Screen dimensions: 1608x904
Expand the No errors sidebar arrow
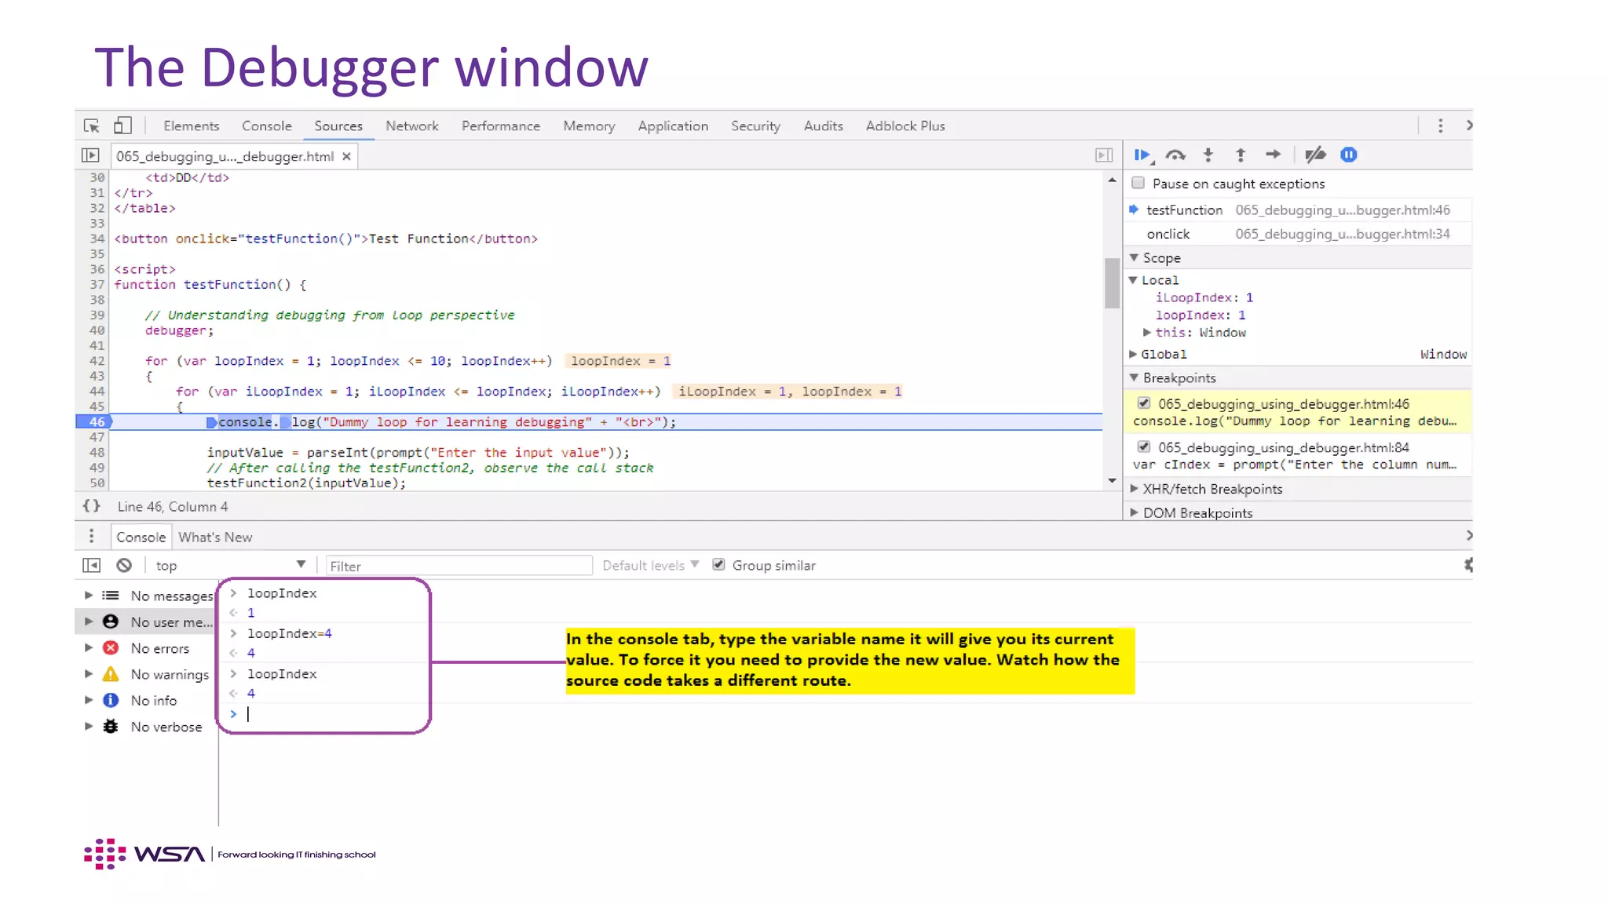coord(89,648)
